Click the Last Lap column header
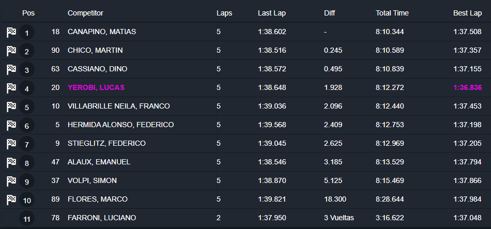The height and width of the screenshot is (229, 491). click(x=271, y=13)
